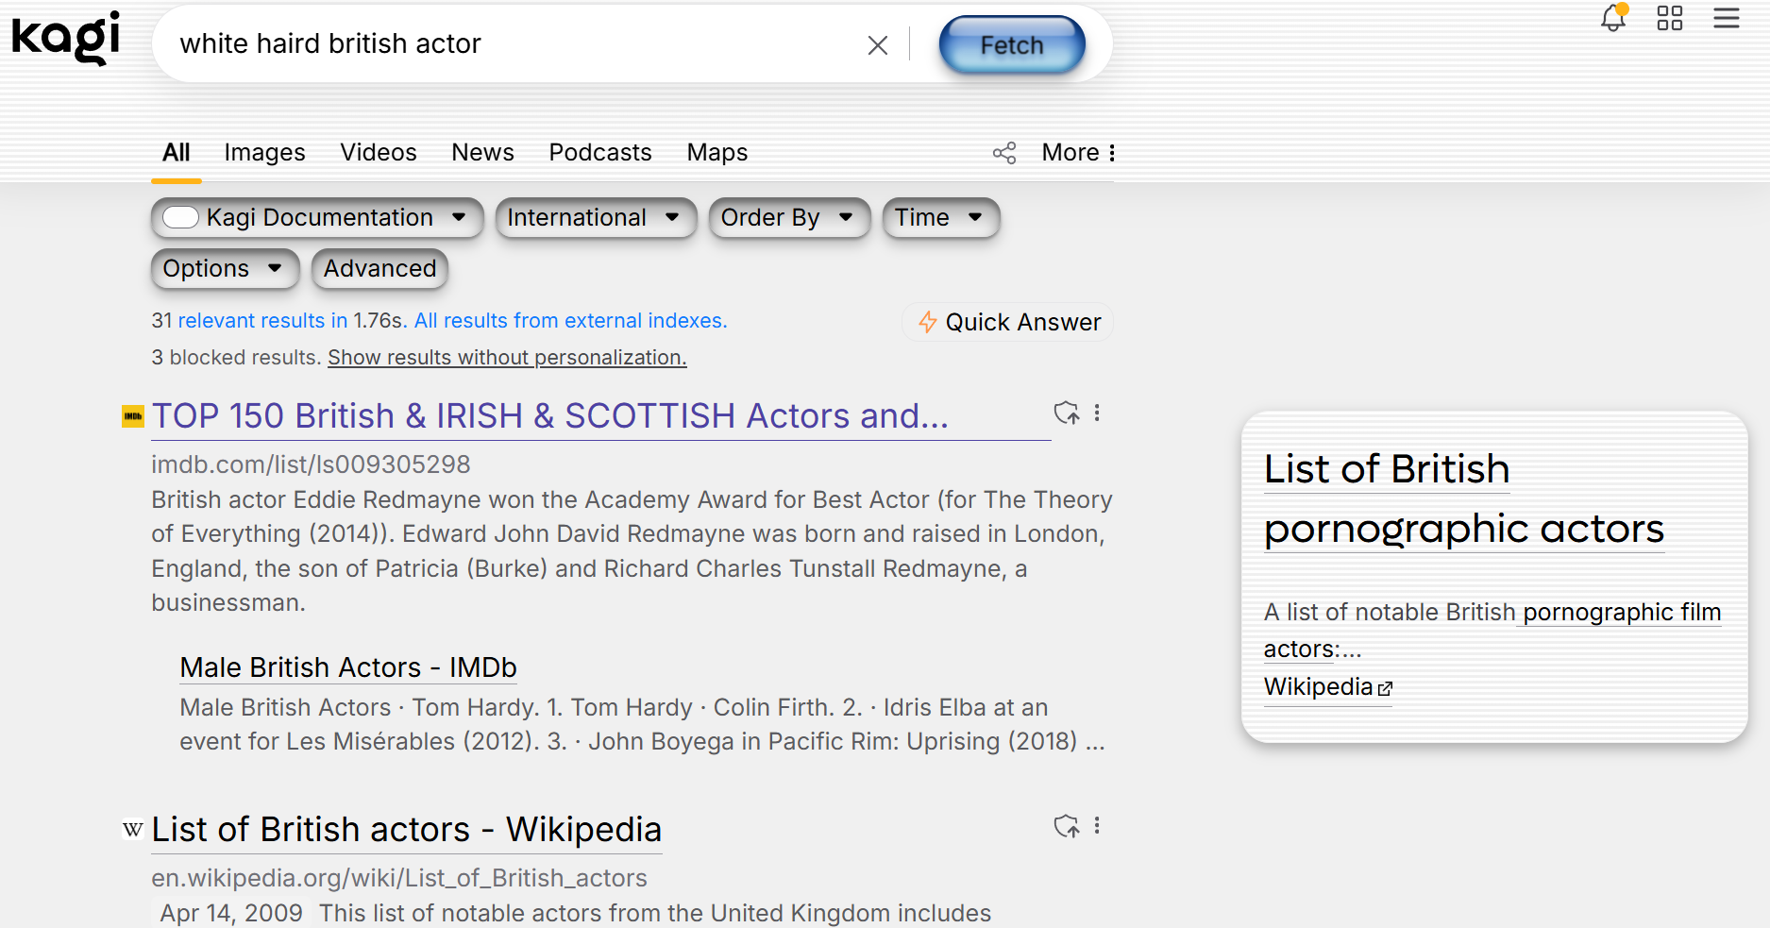1770x928 pixels.
Task: Click the Advanced search button
Action: [379, 269]
